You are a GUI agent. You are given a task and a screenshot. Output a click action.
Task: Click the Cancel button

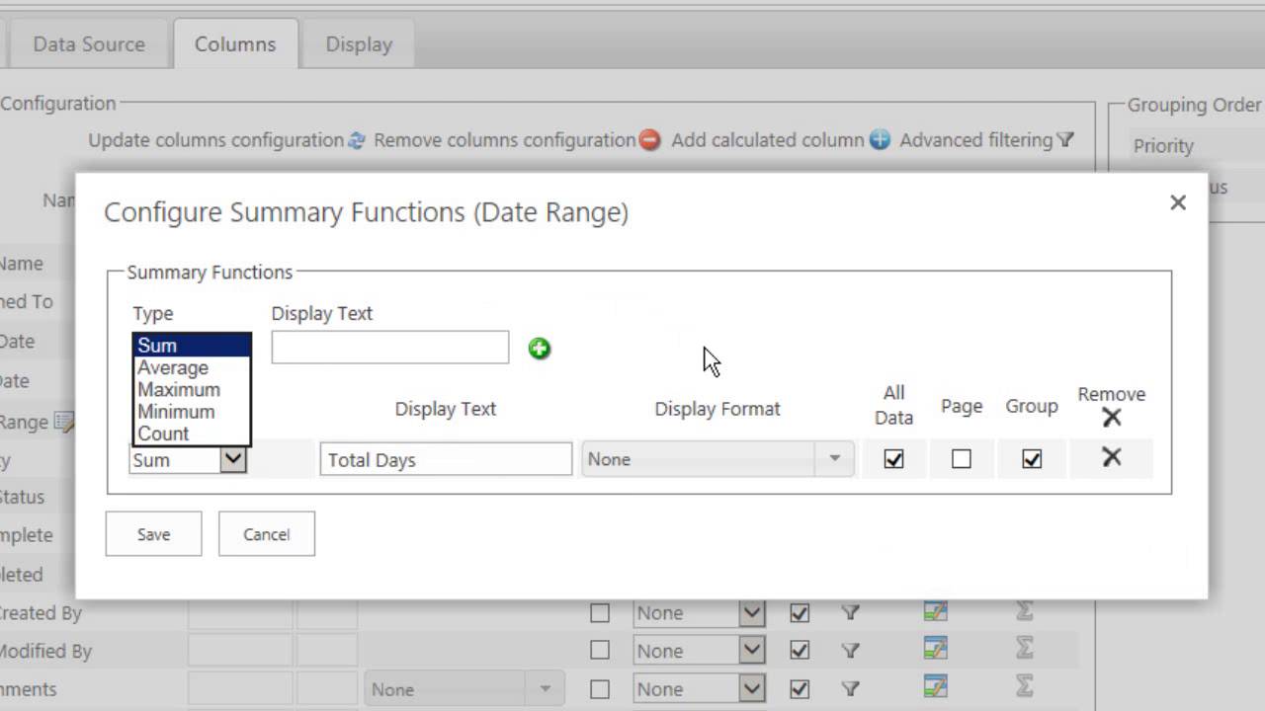[x=267, y=534]
